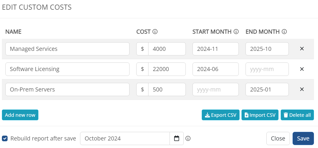Close the edit custom costs dialog
The image size is (318, 148).
(278, 139)
